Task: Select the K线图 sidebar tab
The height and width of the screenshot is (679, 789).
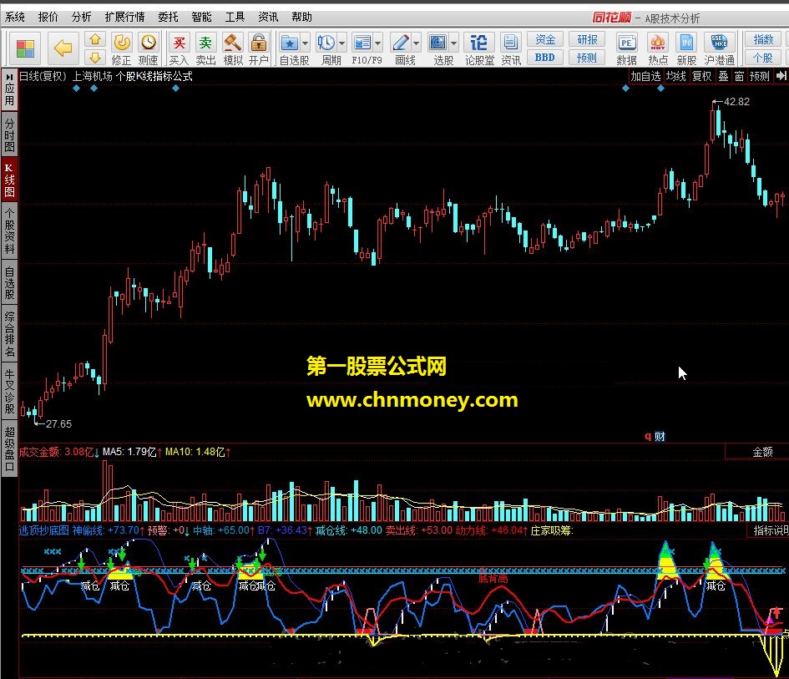Action: (x=9, y=180)
